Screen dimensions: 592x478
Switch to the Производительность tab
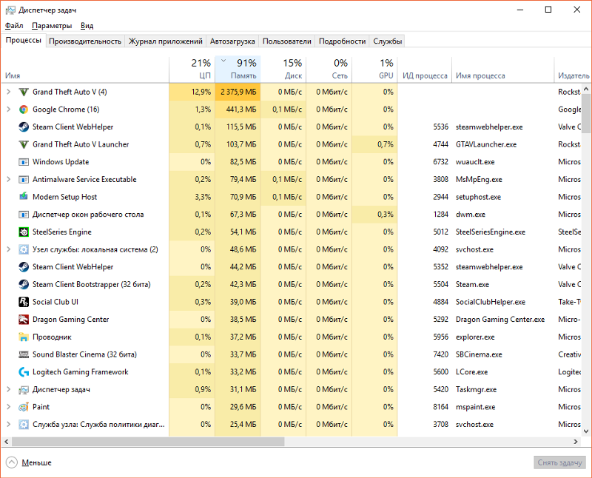[85, 41]
